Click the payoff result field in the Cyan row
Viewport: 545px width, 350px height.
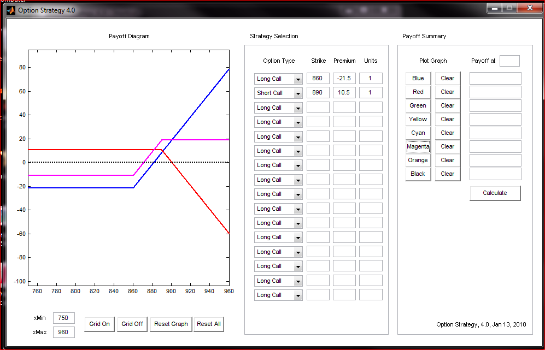495,133
